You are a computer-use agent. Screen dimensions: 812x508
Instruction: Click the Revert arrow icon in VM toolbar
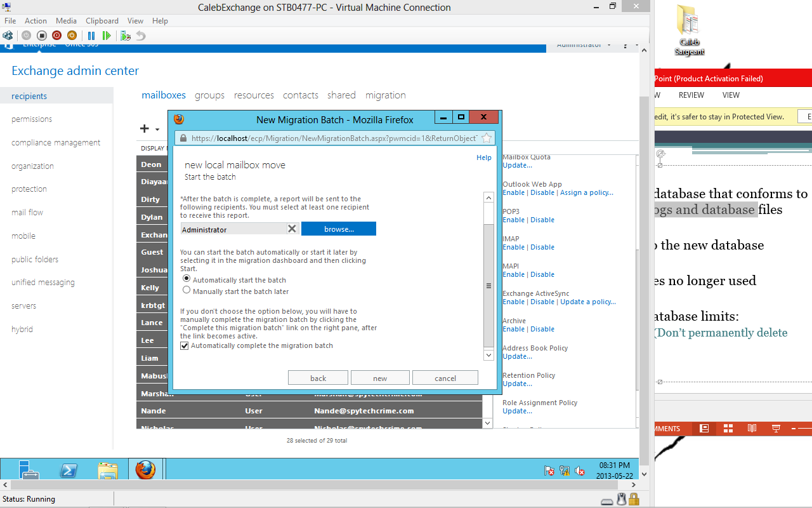(141, 36)
